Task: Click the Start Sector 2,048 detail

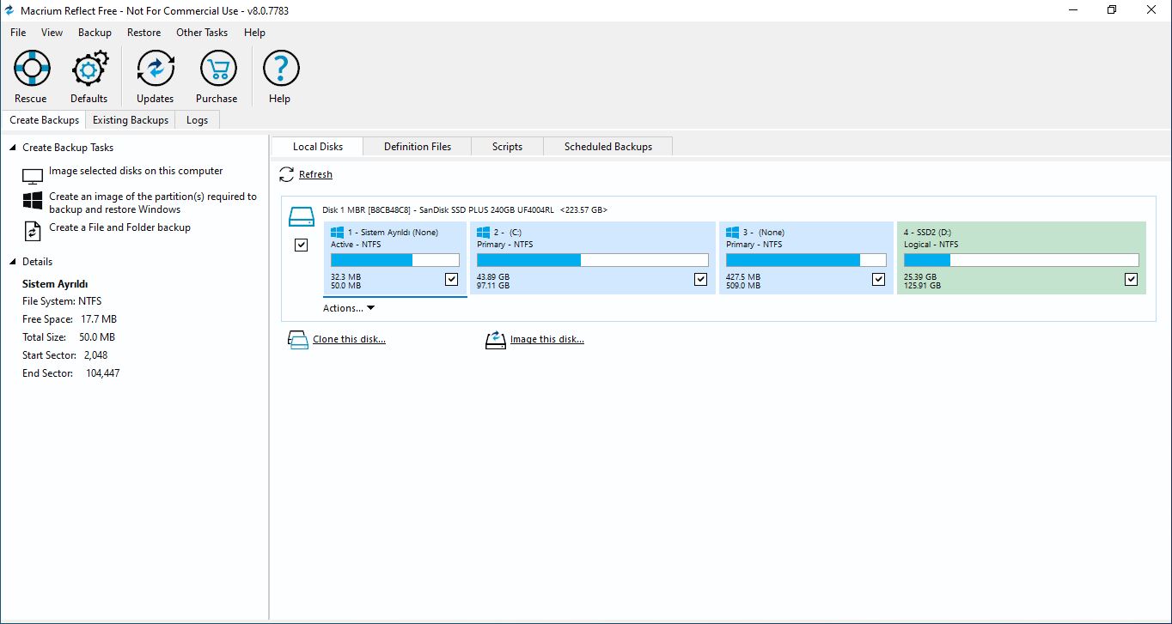Action: (64, 355)
